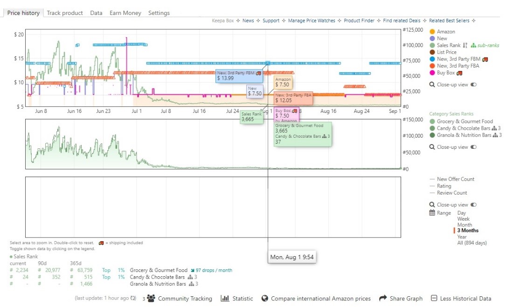Toggle the price chart Close-up view switch
The image size is (514, 307).
473,84
